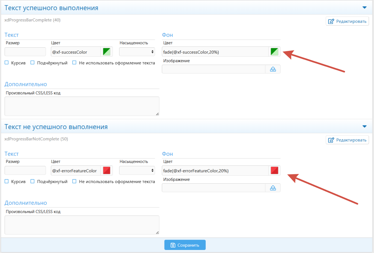The height and width of the screenshot is (253, 374).
Task: Focus Размер field in xdProgressBarComplete
Action: click(x=25, y=52)
